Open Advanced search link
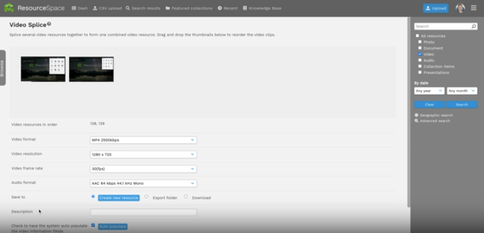The height and width of the screenshot is (233, 484). coord(435,121)
